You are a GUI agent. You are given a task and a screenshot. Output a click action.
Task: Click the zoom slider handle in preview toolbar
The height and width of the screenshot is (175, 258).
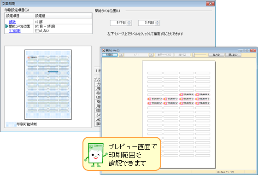coord(193,55)
